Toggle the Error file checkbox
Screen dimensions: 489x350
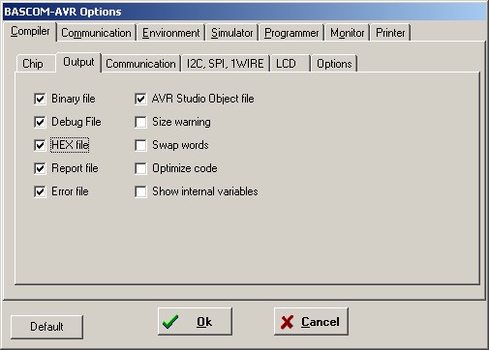pyautogui.click(x=40, y=191)
